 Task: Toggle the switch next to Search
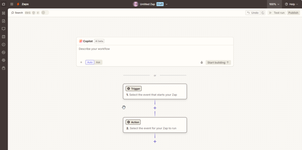click(45, 13)
